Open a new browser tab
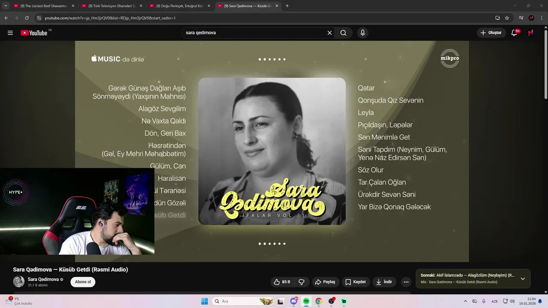Screen dimensions: 548x308 pyautogui.click(x=287, y=6)
